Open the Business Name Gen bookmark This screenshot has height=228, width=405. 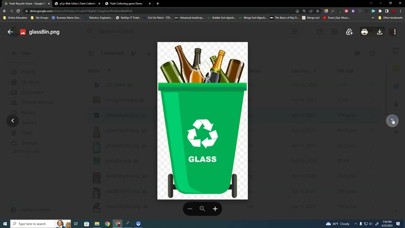66,18
